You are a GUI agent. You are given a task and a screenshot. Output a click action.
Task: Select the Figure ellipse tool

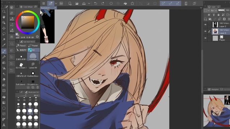(x=4, y=108)
